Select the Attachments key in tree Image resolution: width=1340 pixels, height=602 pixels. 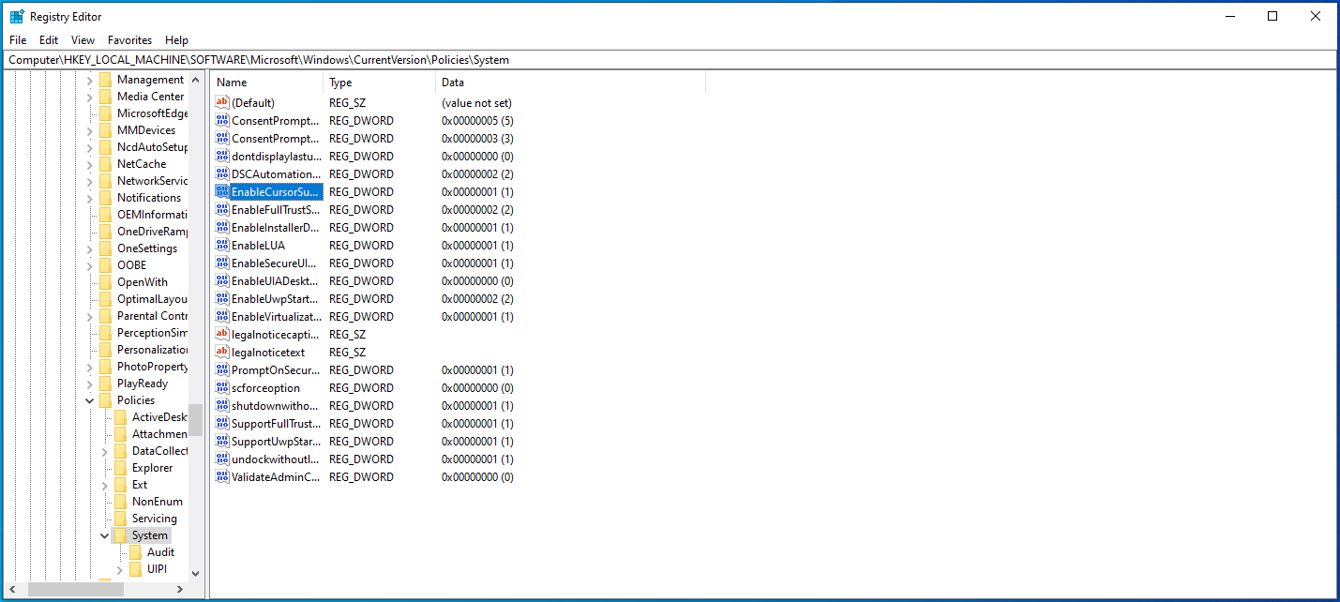click(159, 434)
